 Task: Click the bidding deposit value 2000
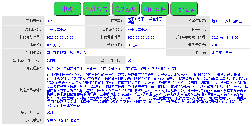(215, 45)
